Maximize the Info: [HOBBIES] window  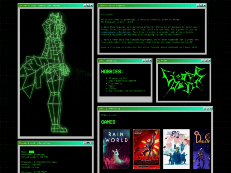147,61
